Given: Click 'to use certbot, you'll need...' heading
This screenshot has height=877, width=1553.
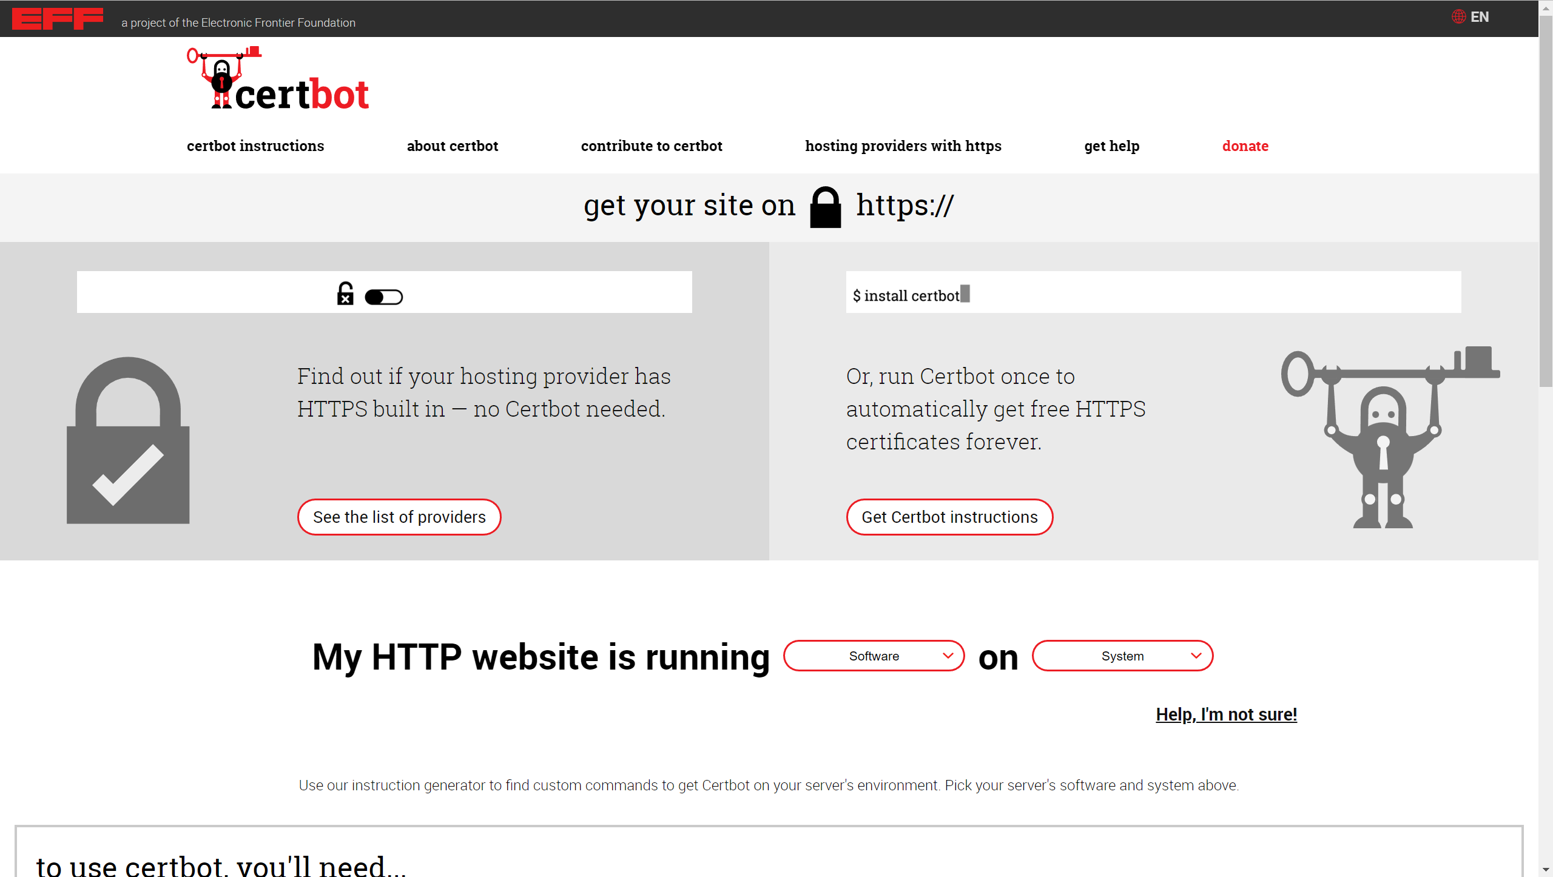Looking at the screenshot, I should [221, 865].
